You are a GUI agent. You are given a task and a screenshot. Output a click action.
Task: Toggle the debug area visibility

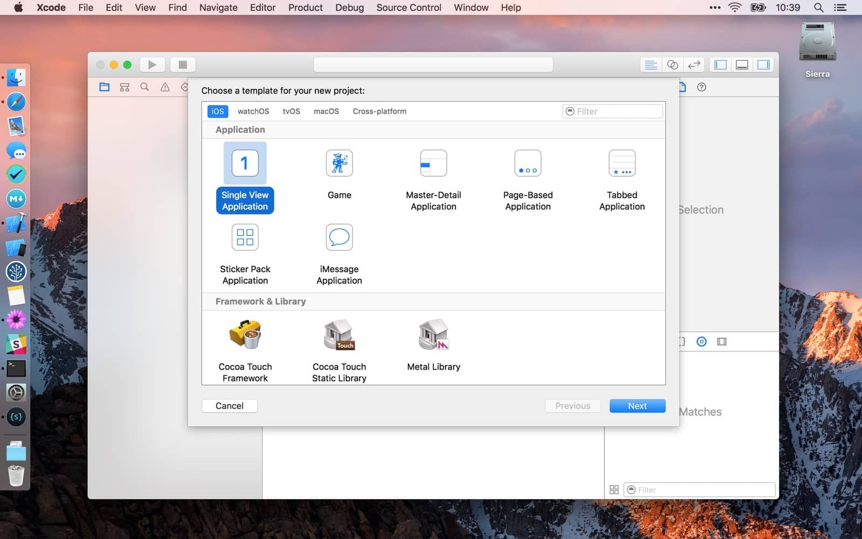tap(742, 65)
